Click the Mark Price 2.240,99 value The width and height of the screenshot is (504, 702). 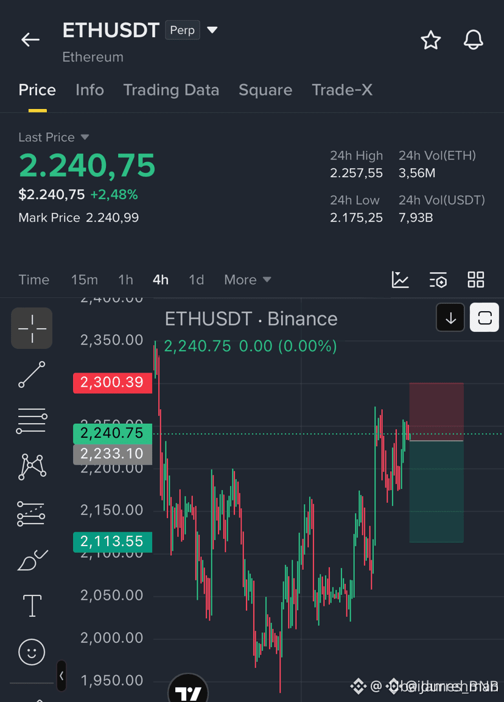click(112, 217)
